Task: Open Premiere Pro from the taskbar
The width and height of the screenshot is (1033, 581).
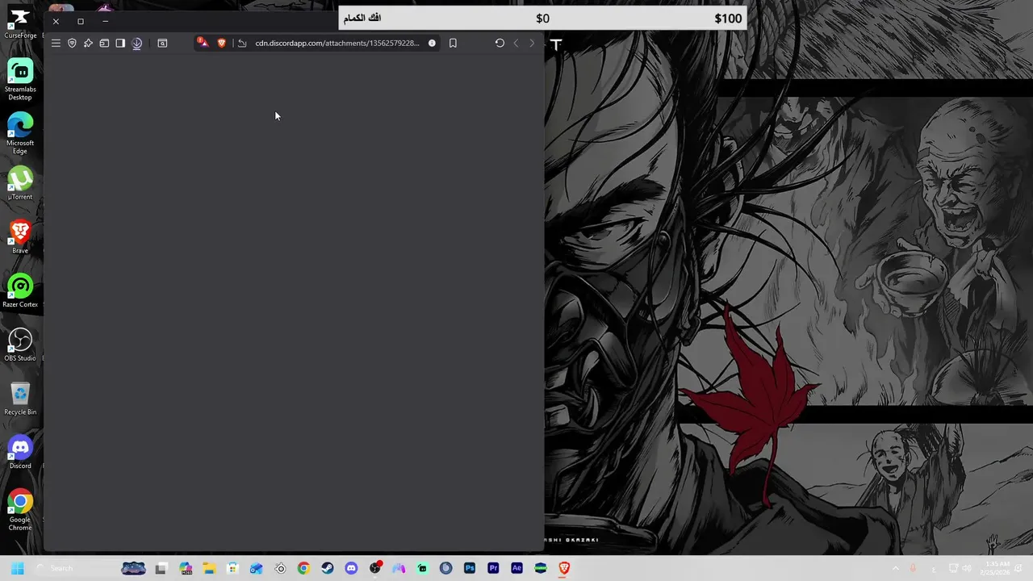Action: pyautogui.click(x=493, y=568)
